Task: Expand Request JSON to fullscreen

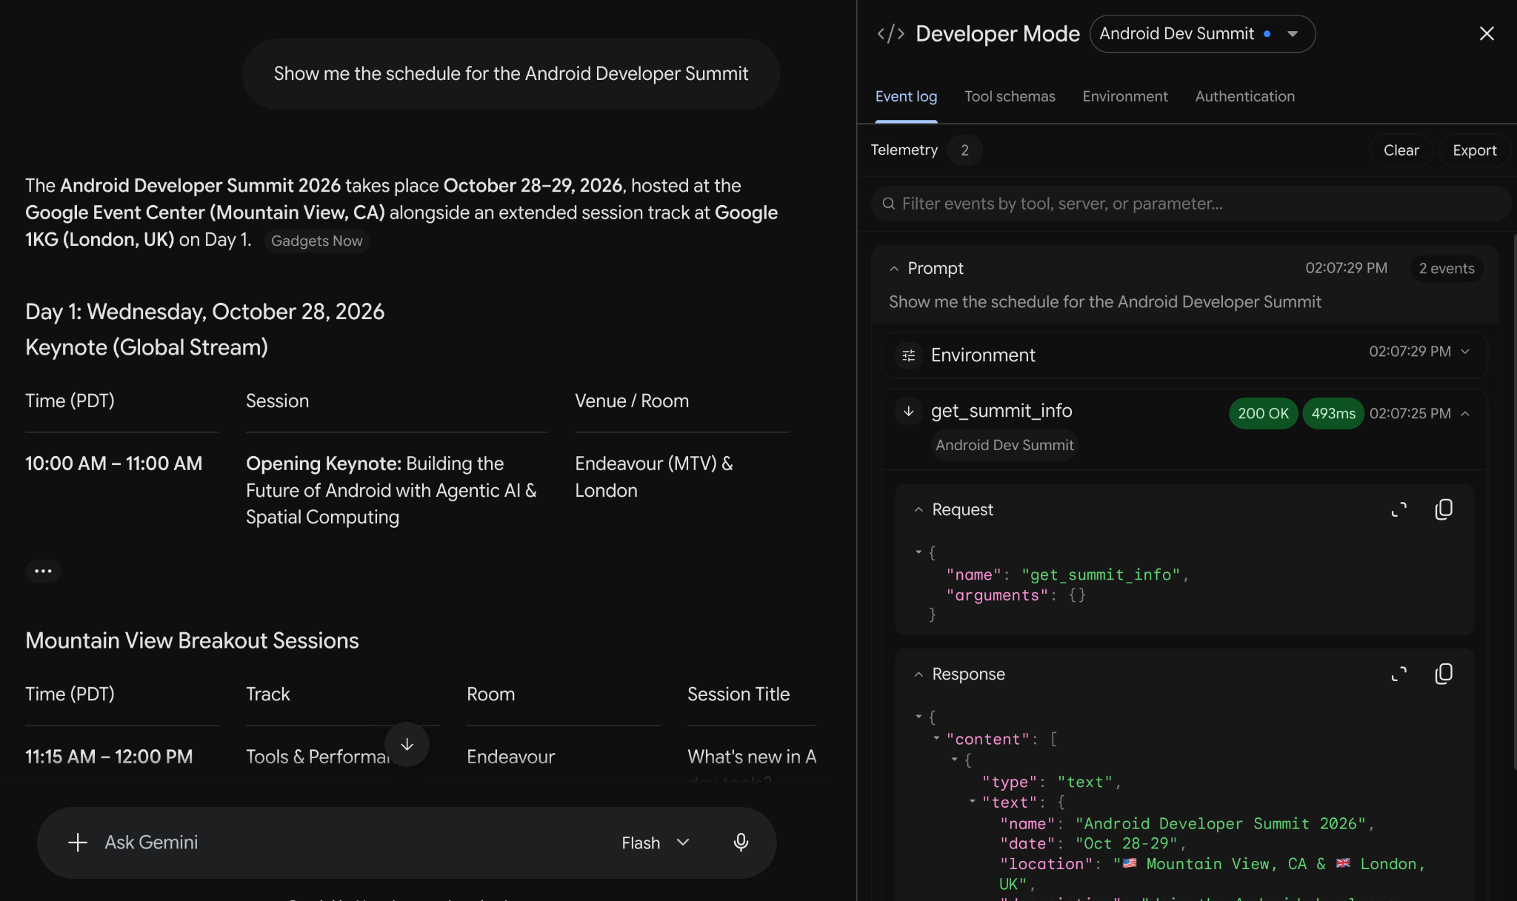Action: [x=1398, y=509]
